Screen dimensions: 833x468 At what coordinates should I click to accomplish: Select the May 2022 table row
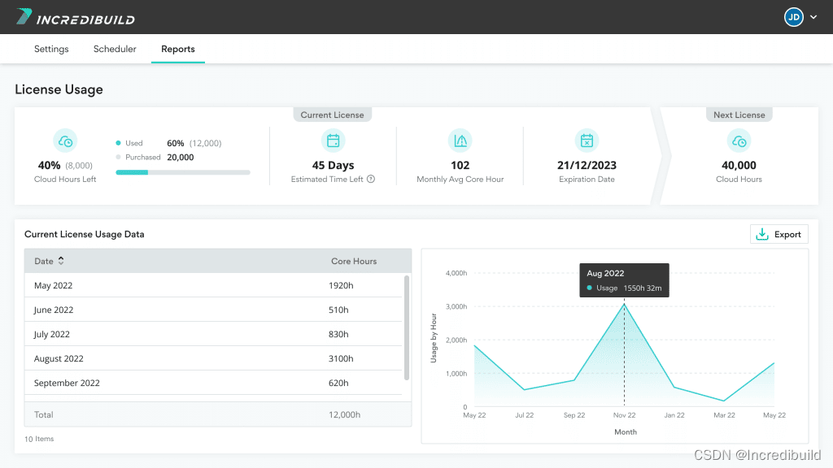pos(216,285)
